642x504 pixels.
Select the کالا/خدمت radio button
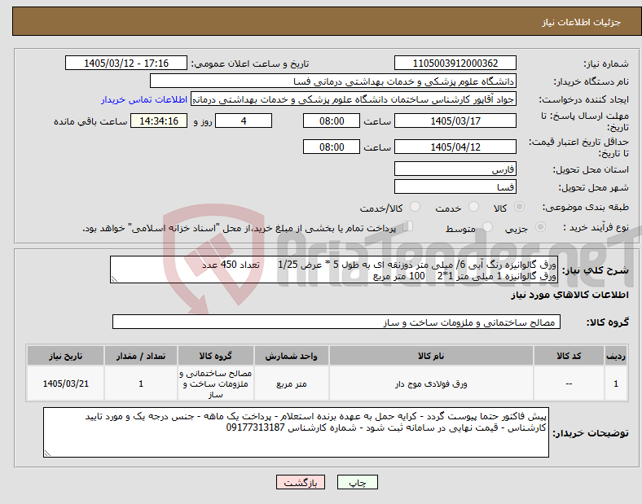point(416,207)
